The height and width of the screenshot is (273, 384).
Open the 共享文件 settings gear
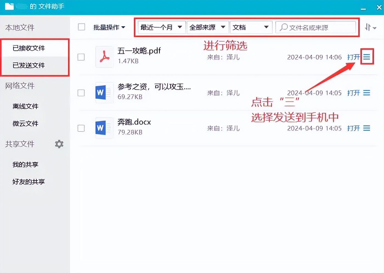59,144
